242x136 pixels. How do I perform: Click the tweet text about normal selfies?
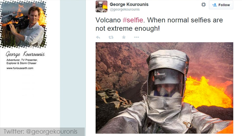point(159,24)
